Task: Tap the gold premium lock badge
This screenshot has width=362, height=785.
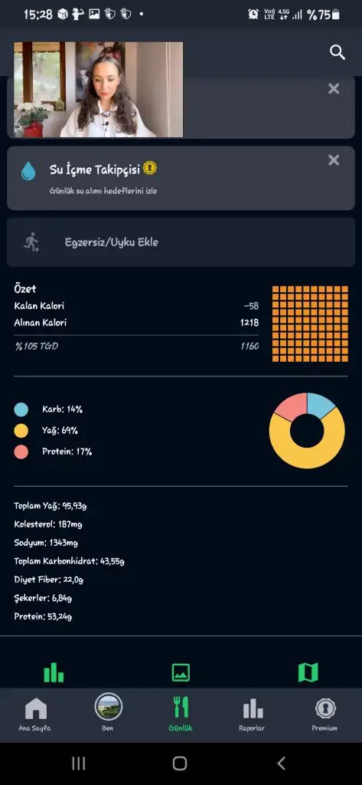Action: (150, 168)
